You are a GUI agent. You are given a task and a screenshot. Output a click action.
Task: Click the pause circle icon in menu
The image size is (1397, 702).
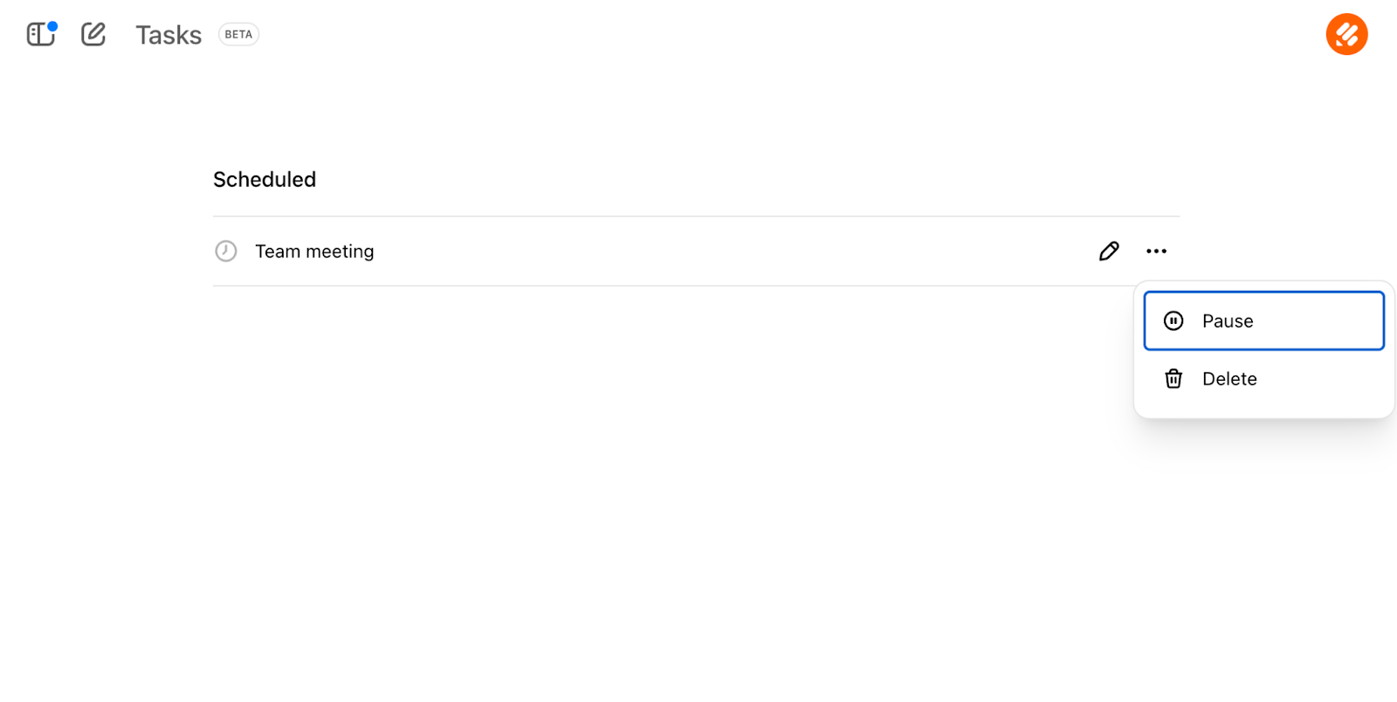(x=1173, y=321)
